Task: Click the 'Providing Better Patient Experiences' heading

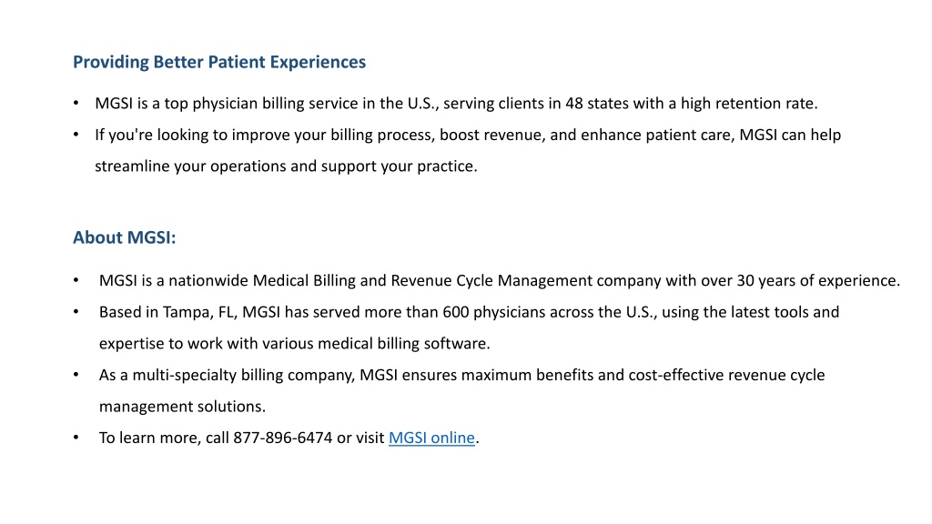Action: point(219,62)
